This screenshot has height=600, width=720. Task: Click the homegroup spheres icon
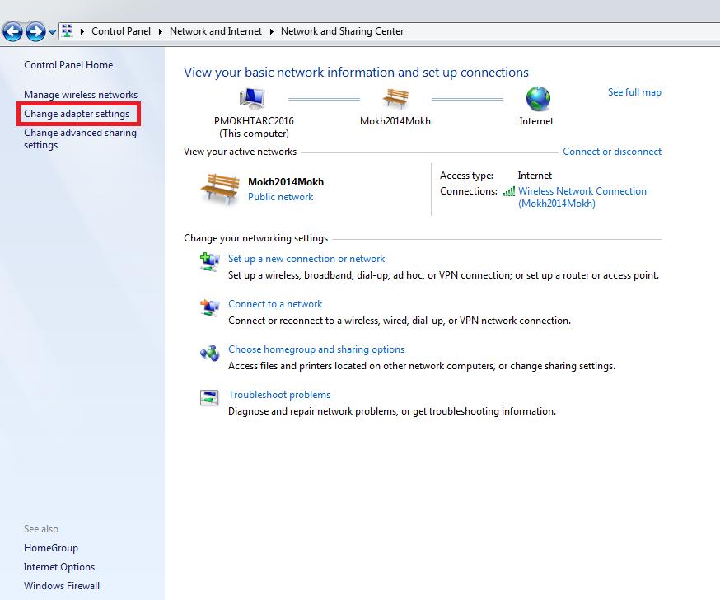[x=209, y=353]
